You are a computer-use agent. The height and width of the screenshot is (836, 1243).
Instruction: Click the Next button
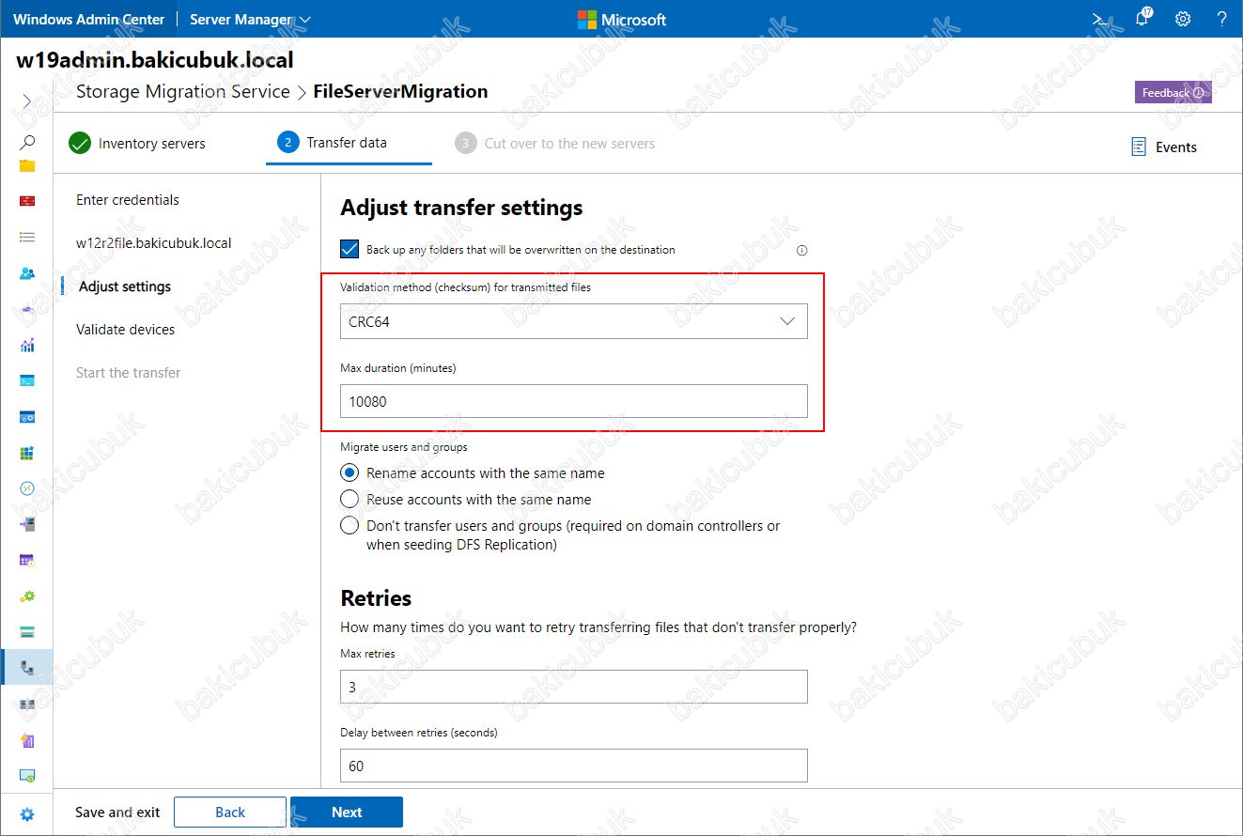coord(347,813)
